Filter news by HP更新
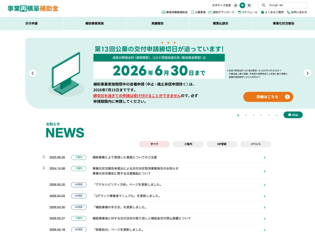315x236 pixels. (x=222, y=144)
